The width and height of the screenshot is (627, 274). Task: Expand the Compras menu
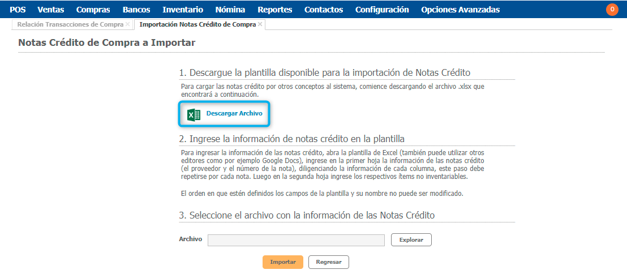point(93,10)
